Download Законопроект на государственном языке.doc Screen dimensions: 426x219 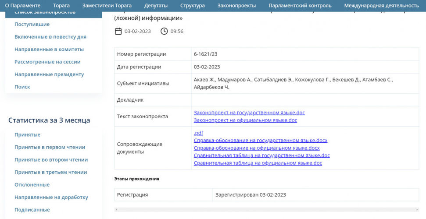click(249, 113)
